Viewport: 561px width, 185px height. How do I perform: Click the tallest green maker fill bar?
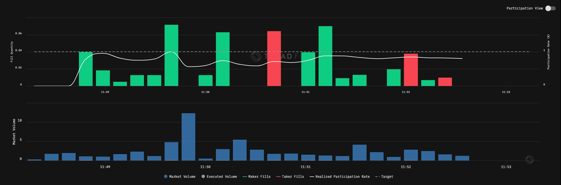tap(171, 55)
